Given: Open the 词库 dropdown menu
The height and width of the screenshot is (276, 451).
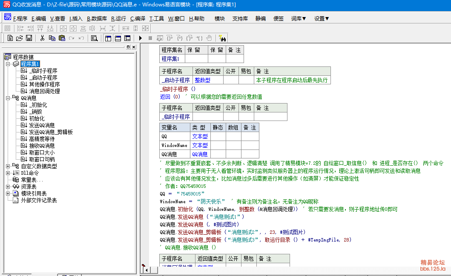Looking at the screenshot, I should 299,18.
